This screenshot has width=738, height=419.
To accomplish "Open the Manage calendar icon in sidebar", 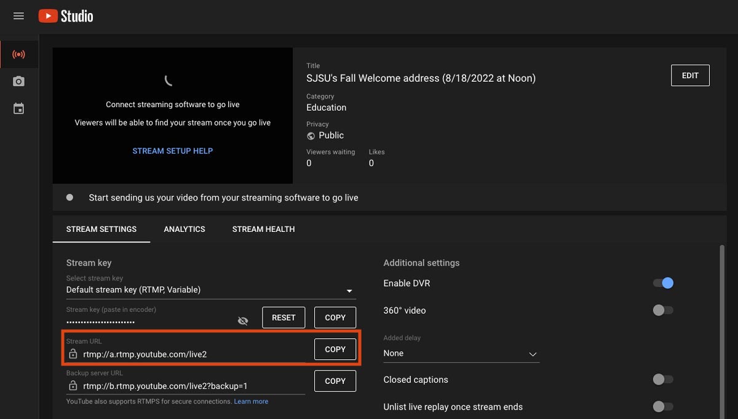I will pyautogui.click(x=19, y=109).
